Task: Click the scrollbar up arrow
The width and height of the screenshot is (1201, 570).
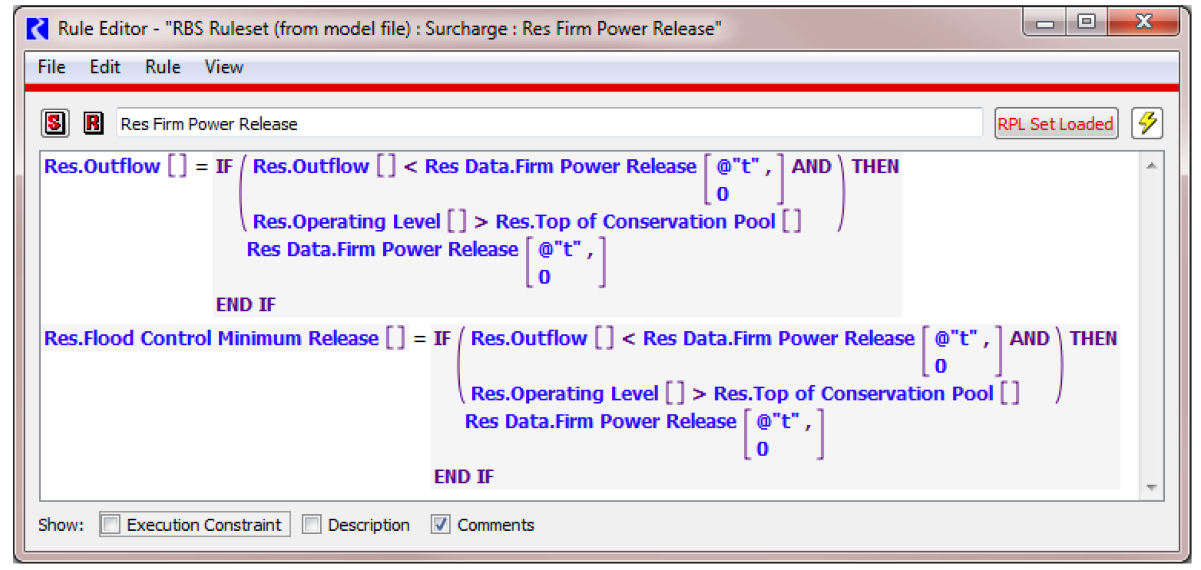Action: 1151,166
